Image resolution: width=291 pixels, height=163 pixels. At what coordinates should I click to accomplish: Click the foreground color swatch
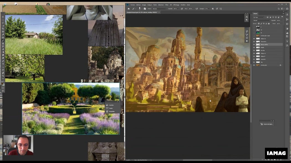tap(2, 83)
